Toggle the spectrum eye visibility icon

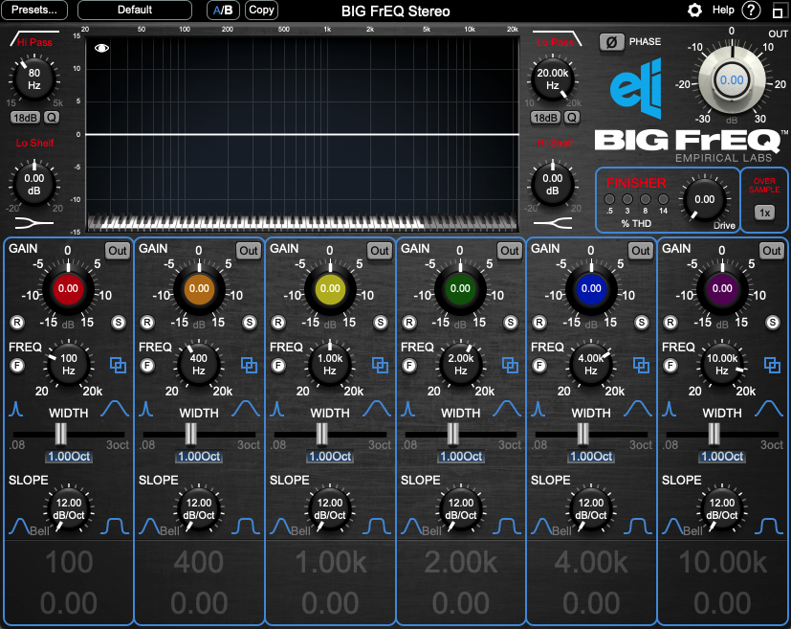point(102,48)
